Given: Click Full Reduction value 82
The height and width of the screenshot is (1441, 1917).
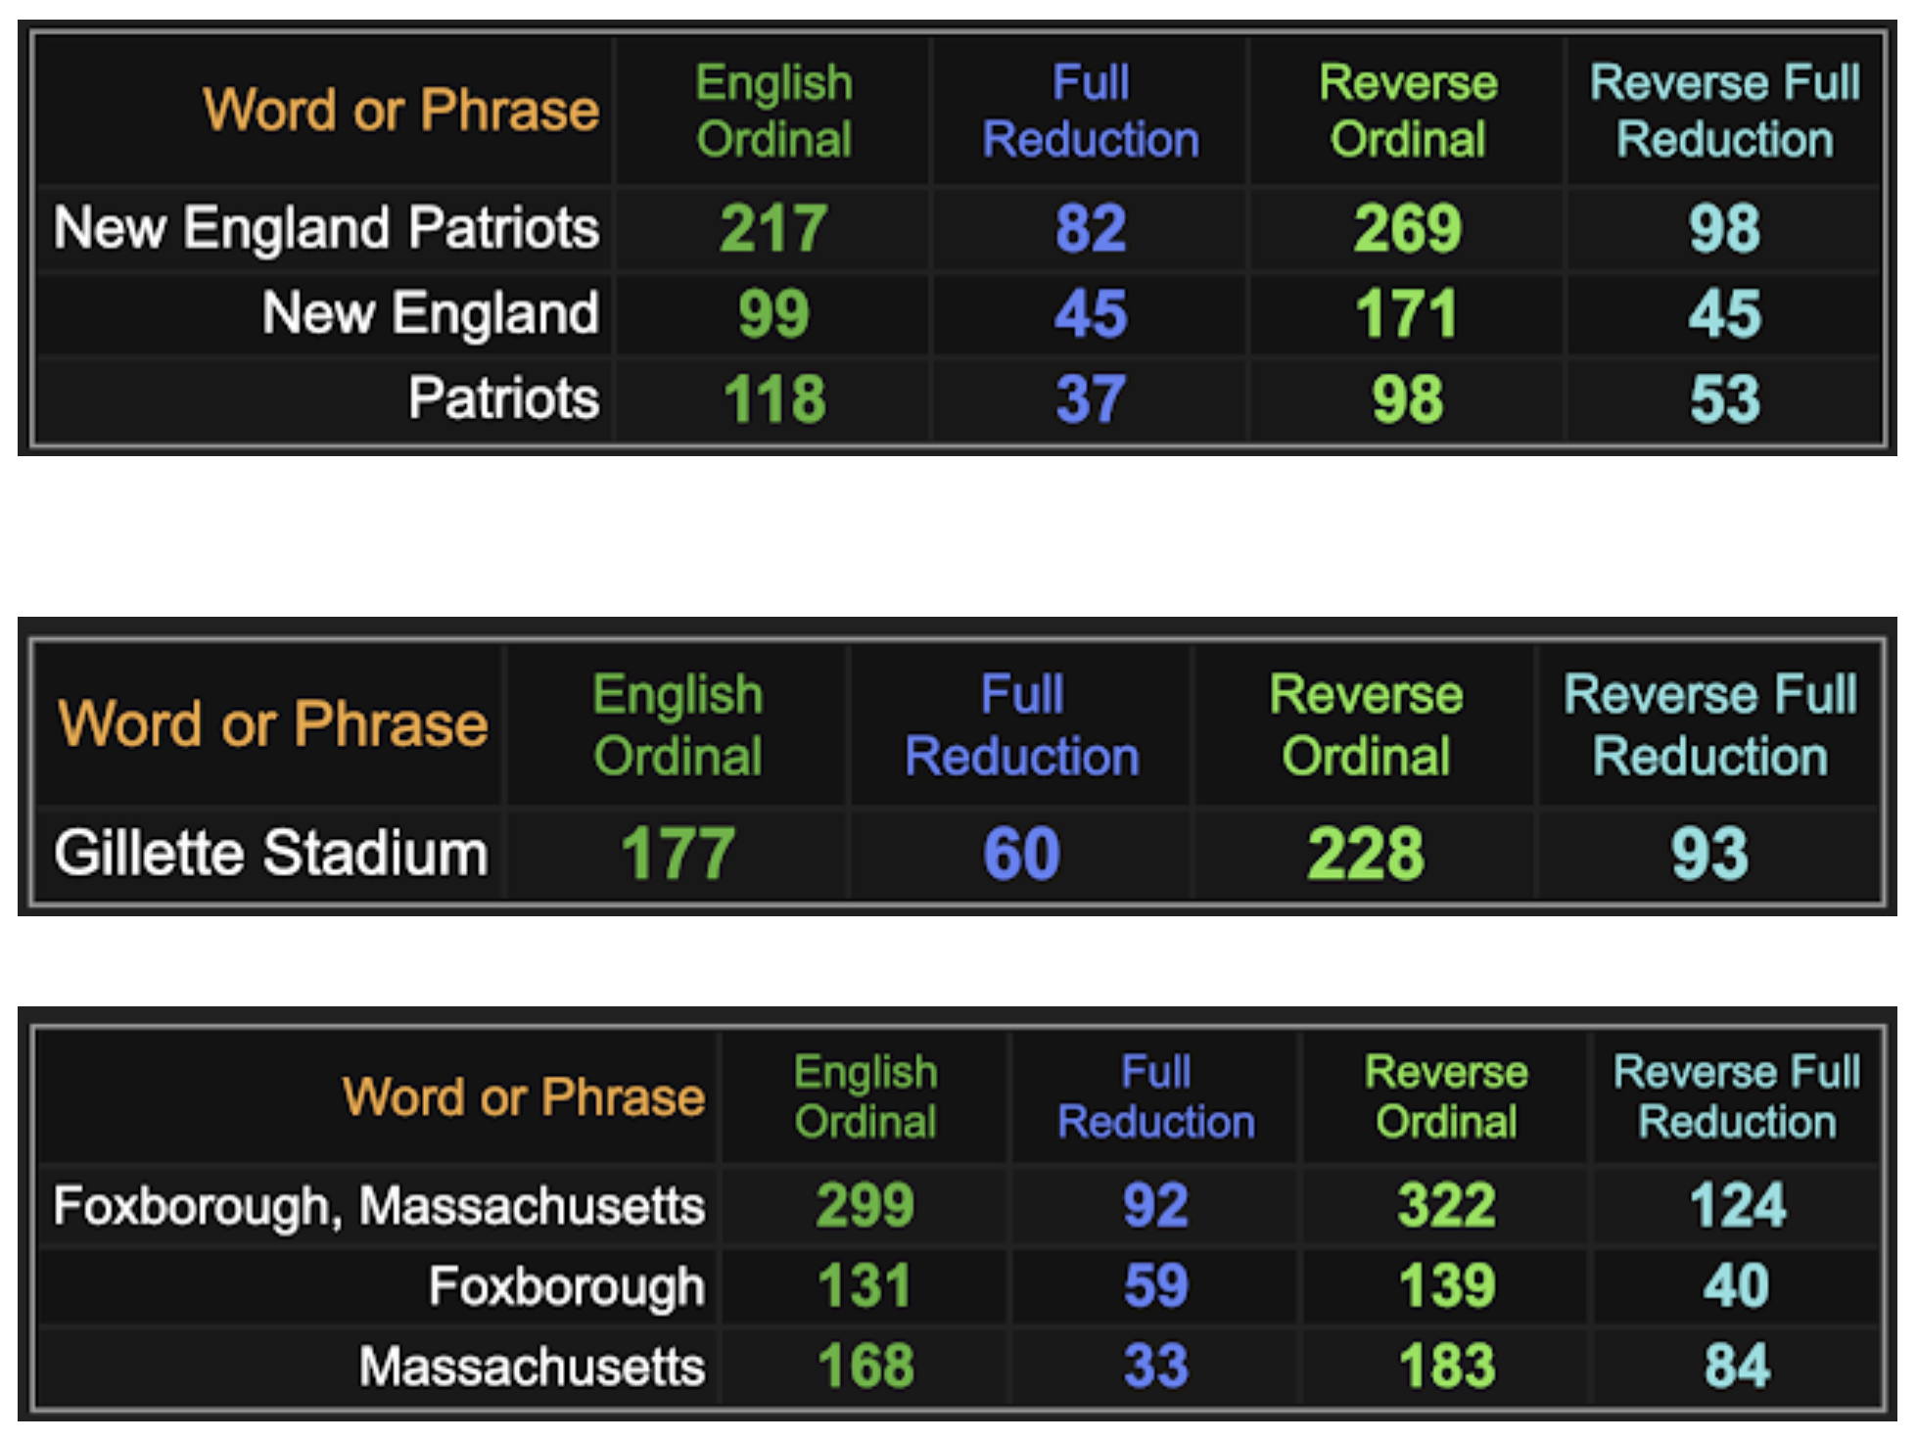Looking at the screenshot, I should 1090,228.
